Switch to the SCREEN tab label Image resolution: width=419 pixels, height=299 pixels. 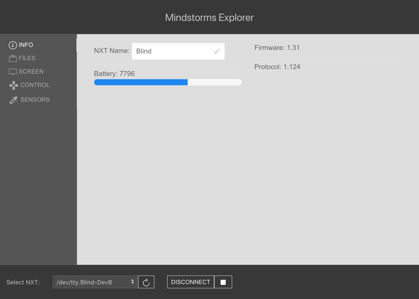tap(31, 71)
